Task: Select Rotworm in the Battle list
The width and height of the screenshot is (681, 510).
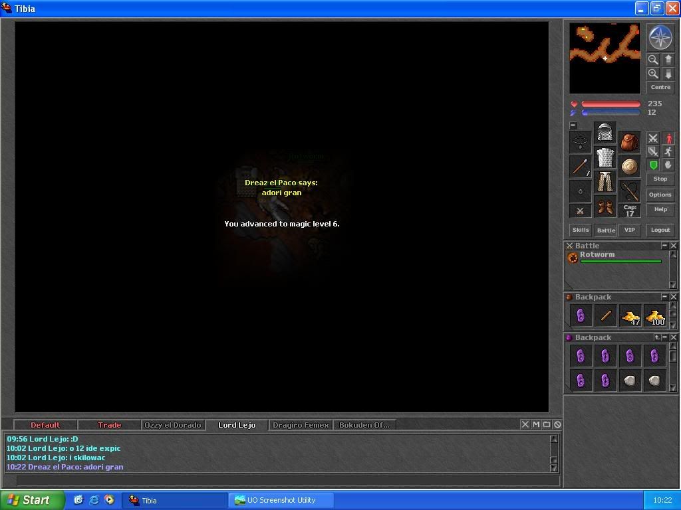Action: 615,258
